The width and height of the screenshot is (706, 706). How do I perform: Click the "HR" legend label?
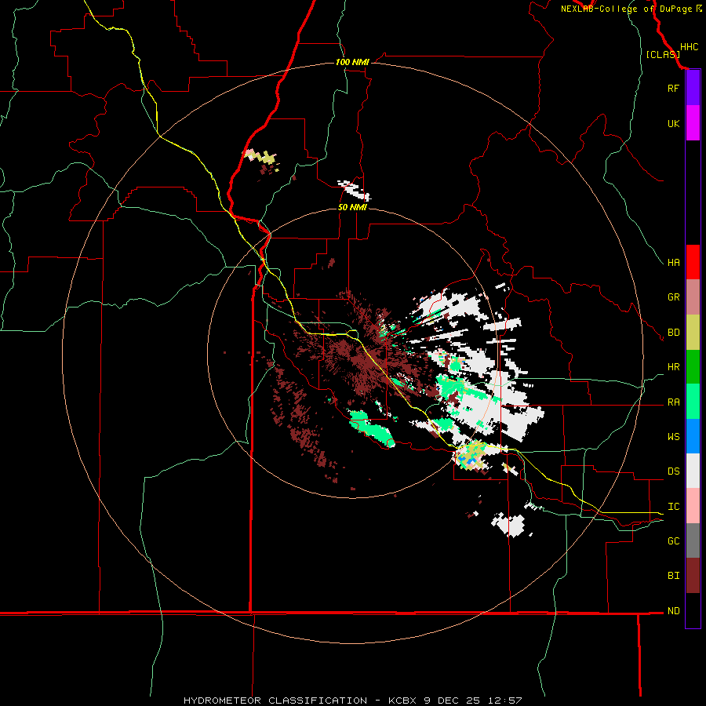[673, 367]
